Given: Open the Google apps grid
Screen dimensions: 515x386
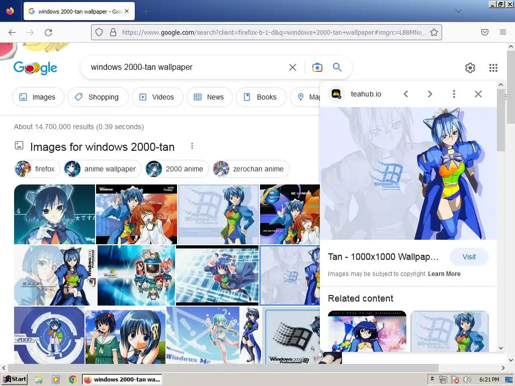Looking at the screenshot, I should (493, 68).
